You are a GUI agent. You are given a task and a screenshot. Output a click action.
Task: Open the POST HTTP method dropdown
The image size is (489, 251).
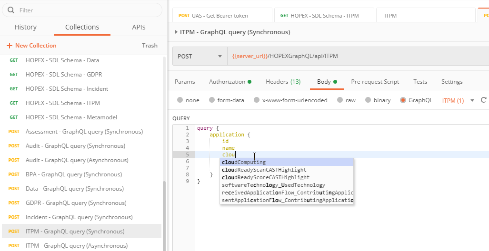(x=200, y=56)
